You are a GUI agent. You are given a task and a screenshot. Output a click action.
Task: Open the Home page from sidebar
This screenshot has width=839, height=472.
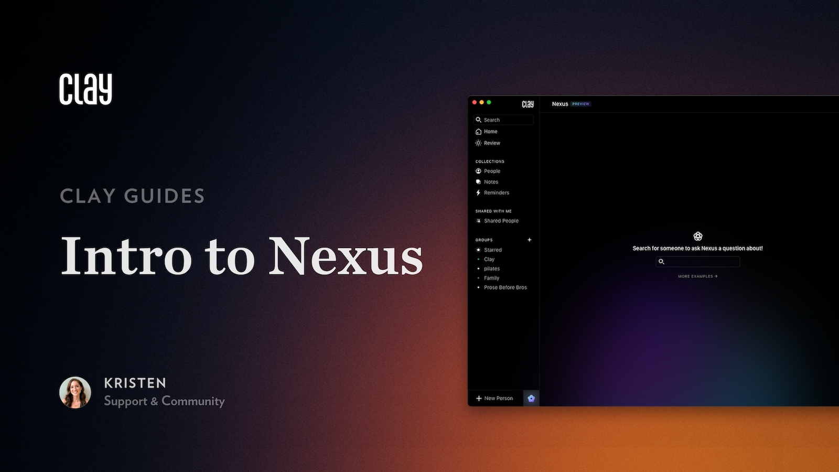pos(490,132)
